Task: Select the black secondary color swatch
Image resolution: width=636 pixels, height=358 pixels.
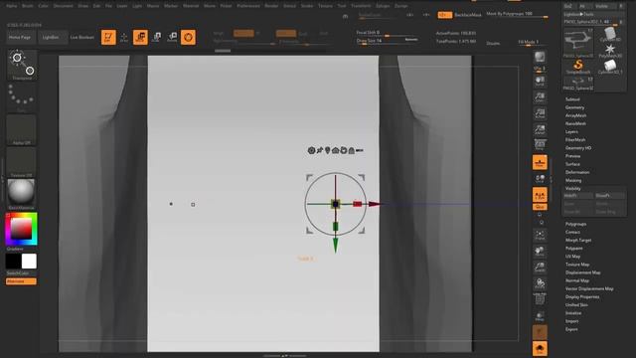Action: click(x=13, y=261)
